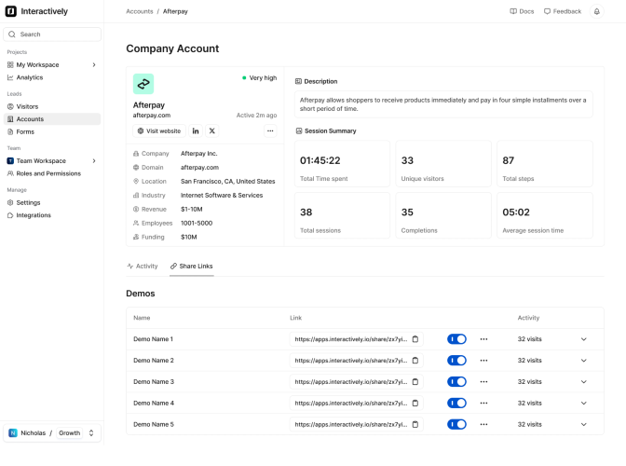
Task: Expand the Demo Name 5 row
Action: click(x=584, y=424)
